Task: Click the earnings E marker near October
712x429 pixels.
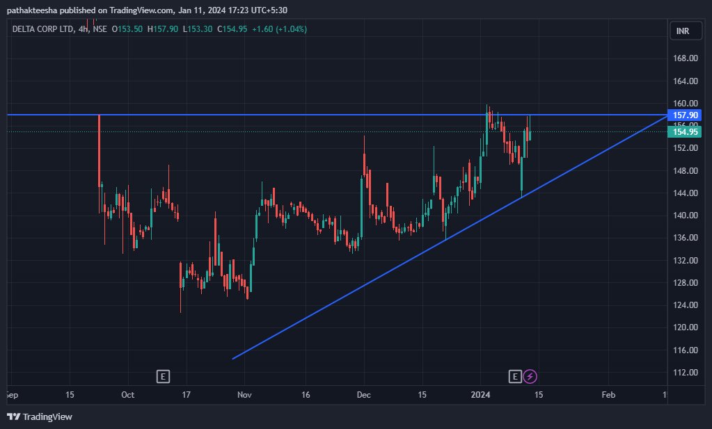Action: point(163,376)
